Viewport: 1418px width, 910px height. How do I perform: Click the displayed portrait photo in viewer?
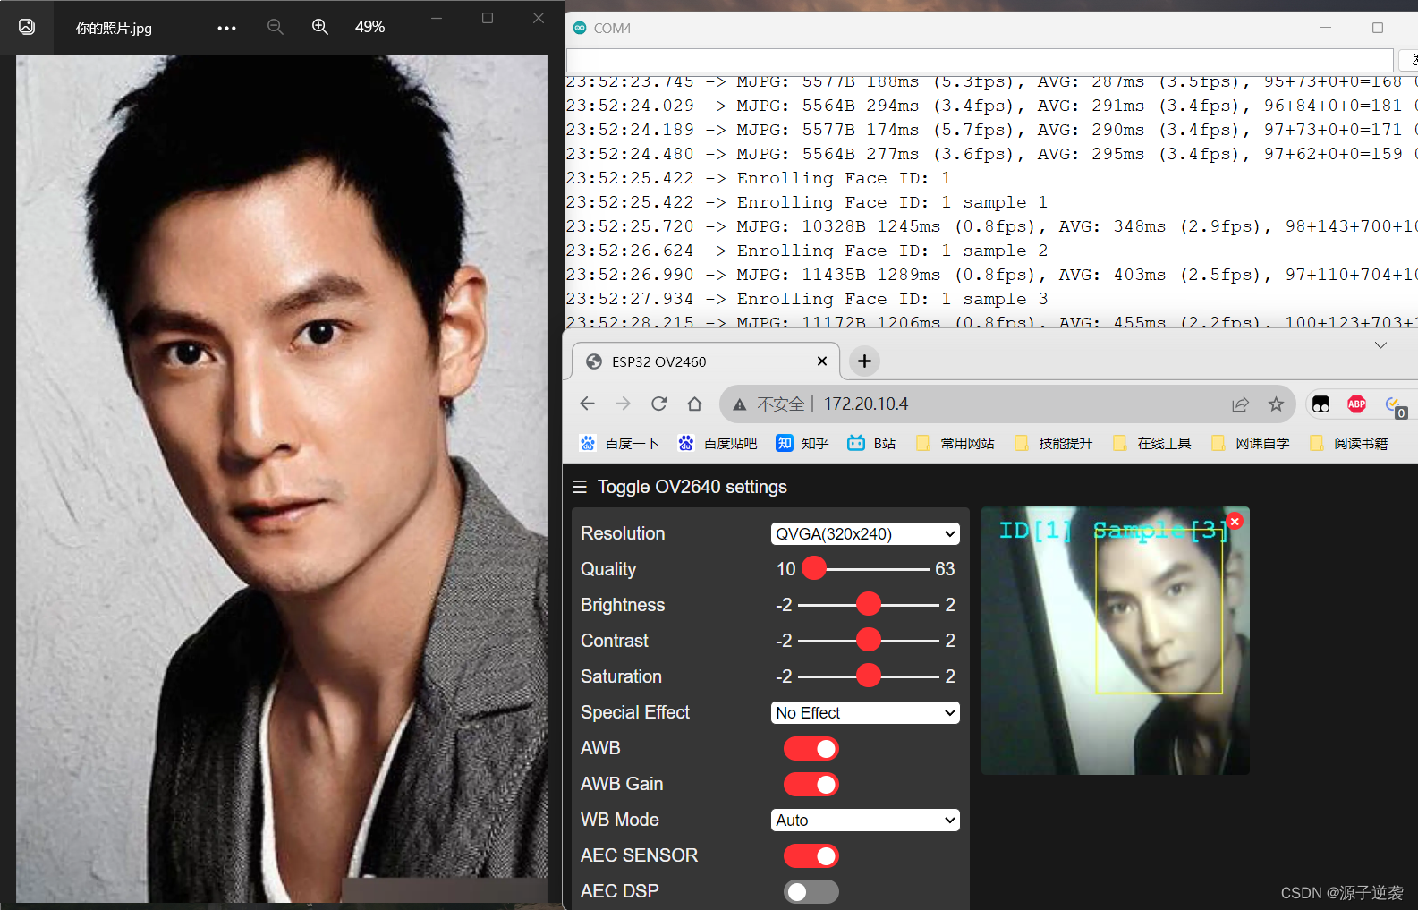coord(282,479)
